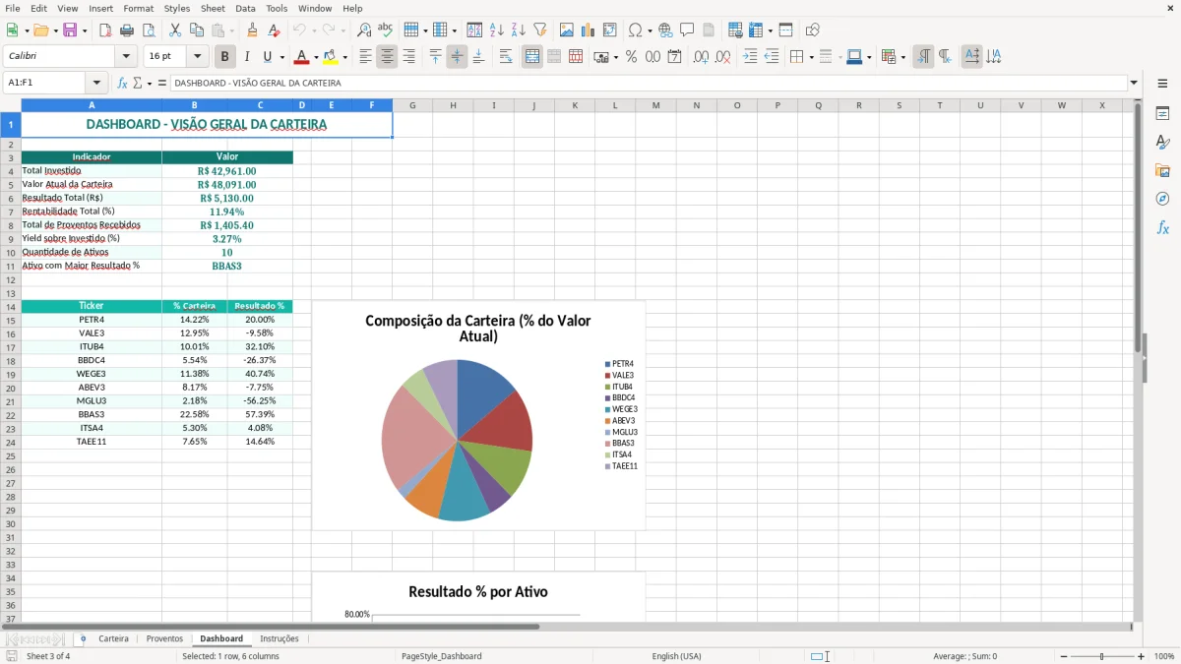Open the sidebar Navigator compass
Screen dimensions: 1181x664
pyautogui.click(x=1162, y=199)
